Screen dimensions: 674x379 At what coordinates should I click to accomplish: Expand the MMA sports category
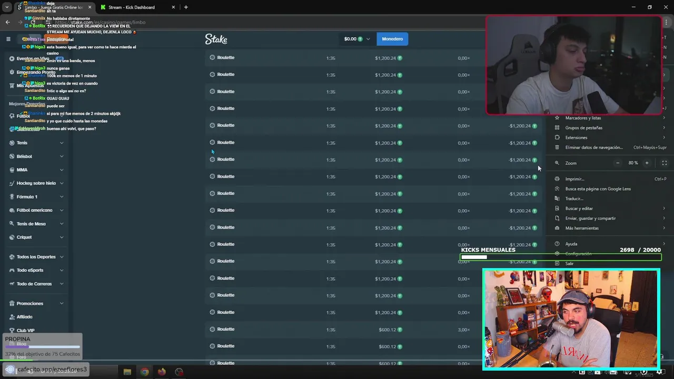pos(62,170)
